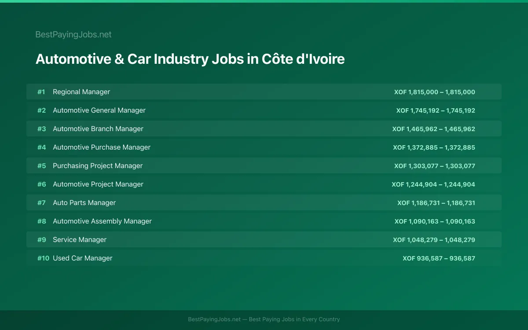Click salary XOF 1,186,731 – 1,186,731
Screen dimensions: 528x330
436,203
